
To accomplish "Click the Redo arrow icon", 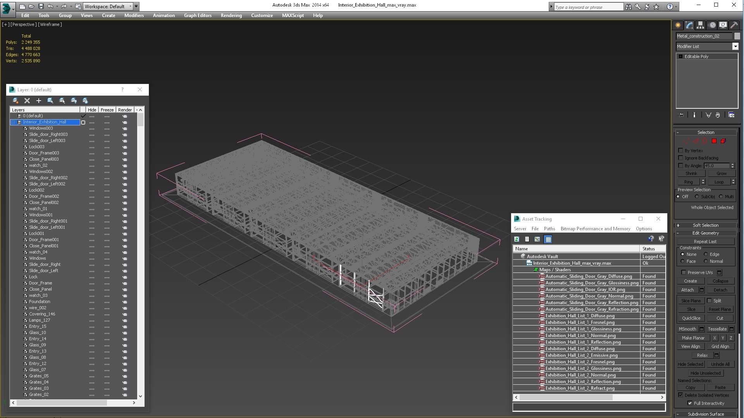I will click(x=64, y=6).
